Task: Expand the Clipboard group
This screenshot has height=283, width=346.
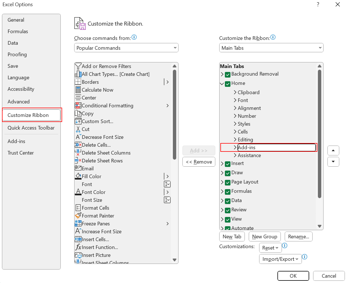Action: (235, 92)
